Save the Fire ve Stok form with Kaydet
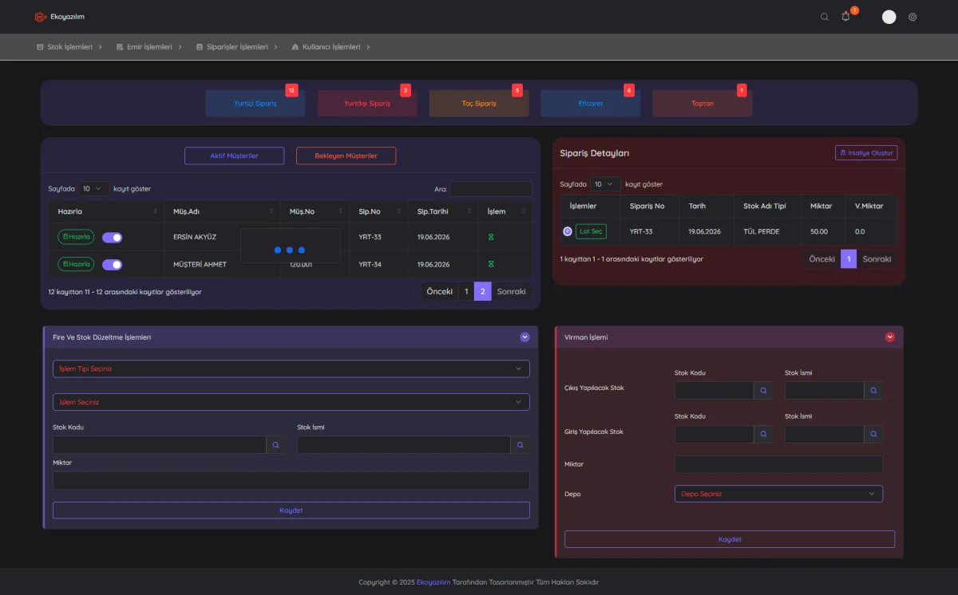 [x=291, y=510]
